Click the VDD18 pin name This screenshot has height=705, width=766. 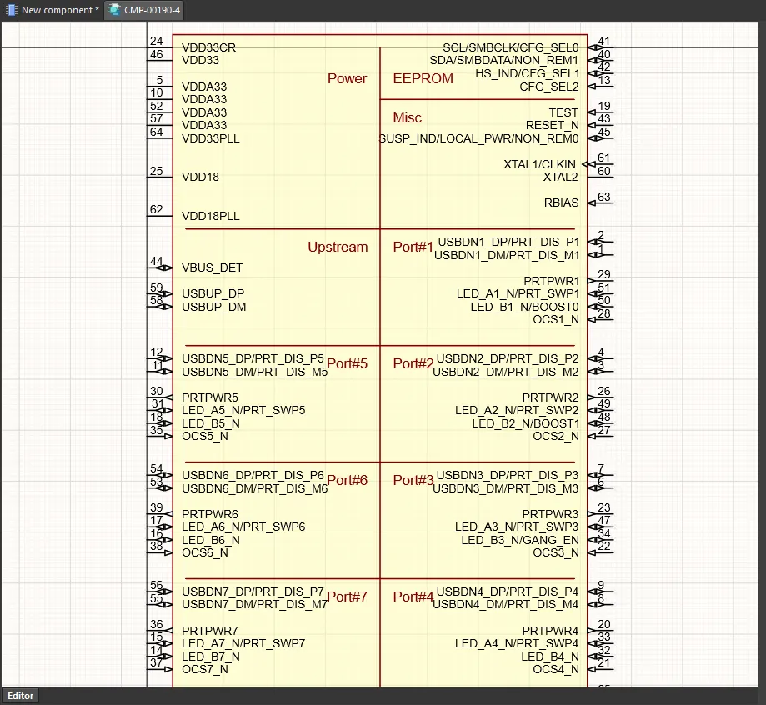point(200,177)
